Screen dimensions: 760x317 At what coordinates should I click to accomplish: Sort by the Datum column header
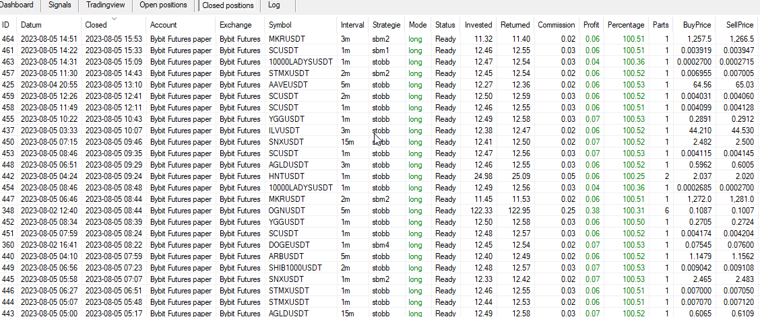32,25
